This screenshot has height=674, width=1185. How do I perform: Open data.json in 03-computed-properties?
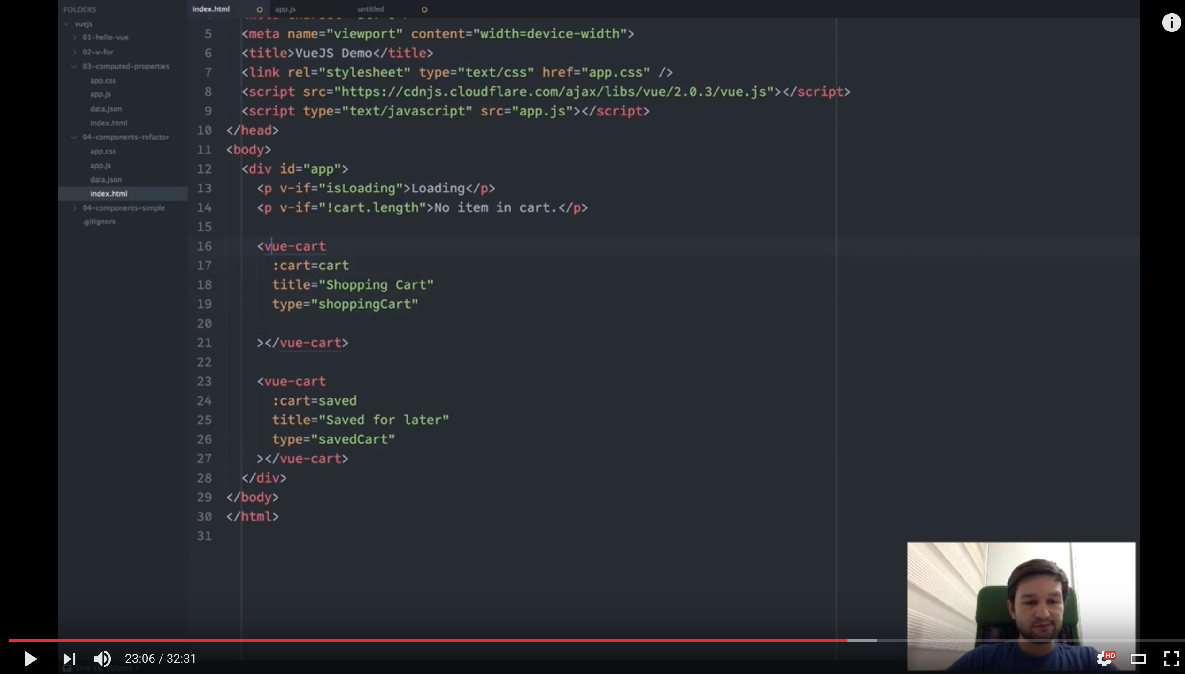point(106,109)
